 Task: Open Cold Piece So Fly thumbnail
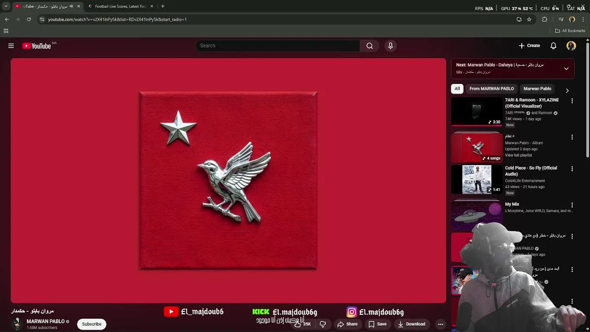pyautogui.click(x=477, y=179)
